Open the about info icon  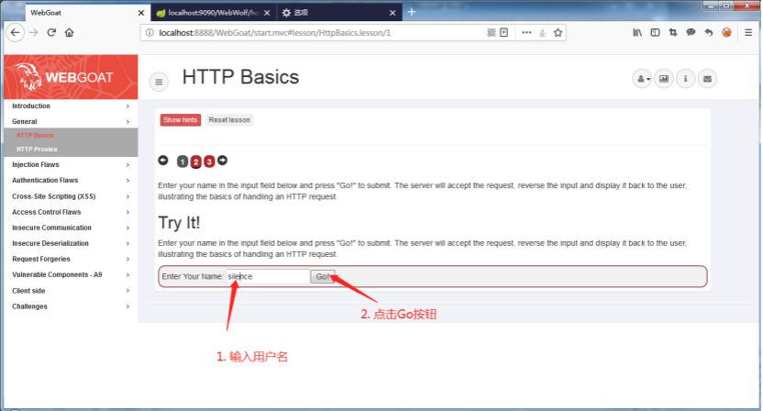coord(686,79)
